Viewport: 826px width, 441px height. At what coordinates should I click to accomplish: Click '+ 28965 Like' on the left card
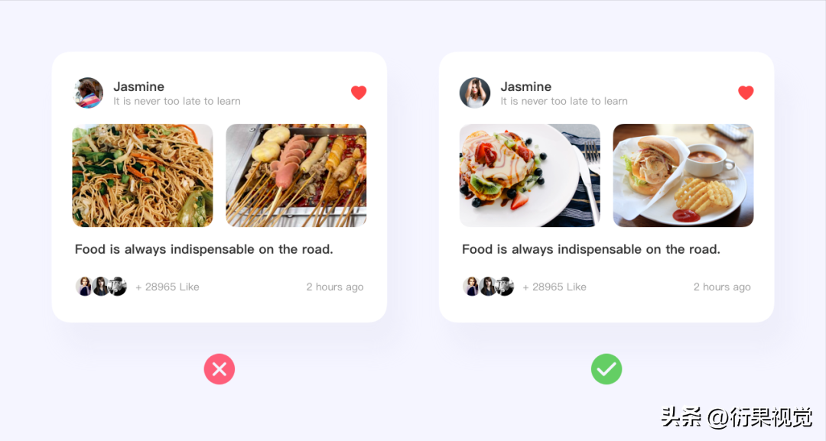pyautogui.click(x=167, y=287)
